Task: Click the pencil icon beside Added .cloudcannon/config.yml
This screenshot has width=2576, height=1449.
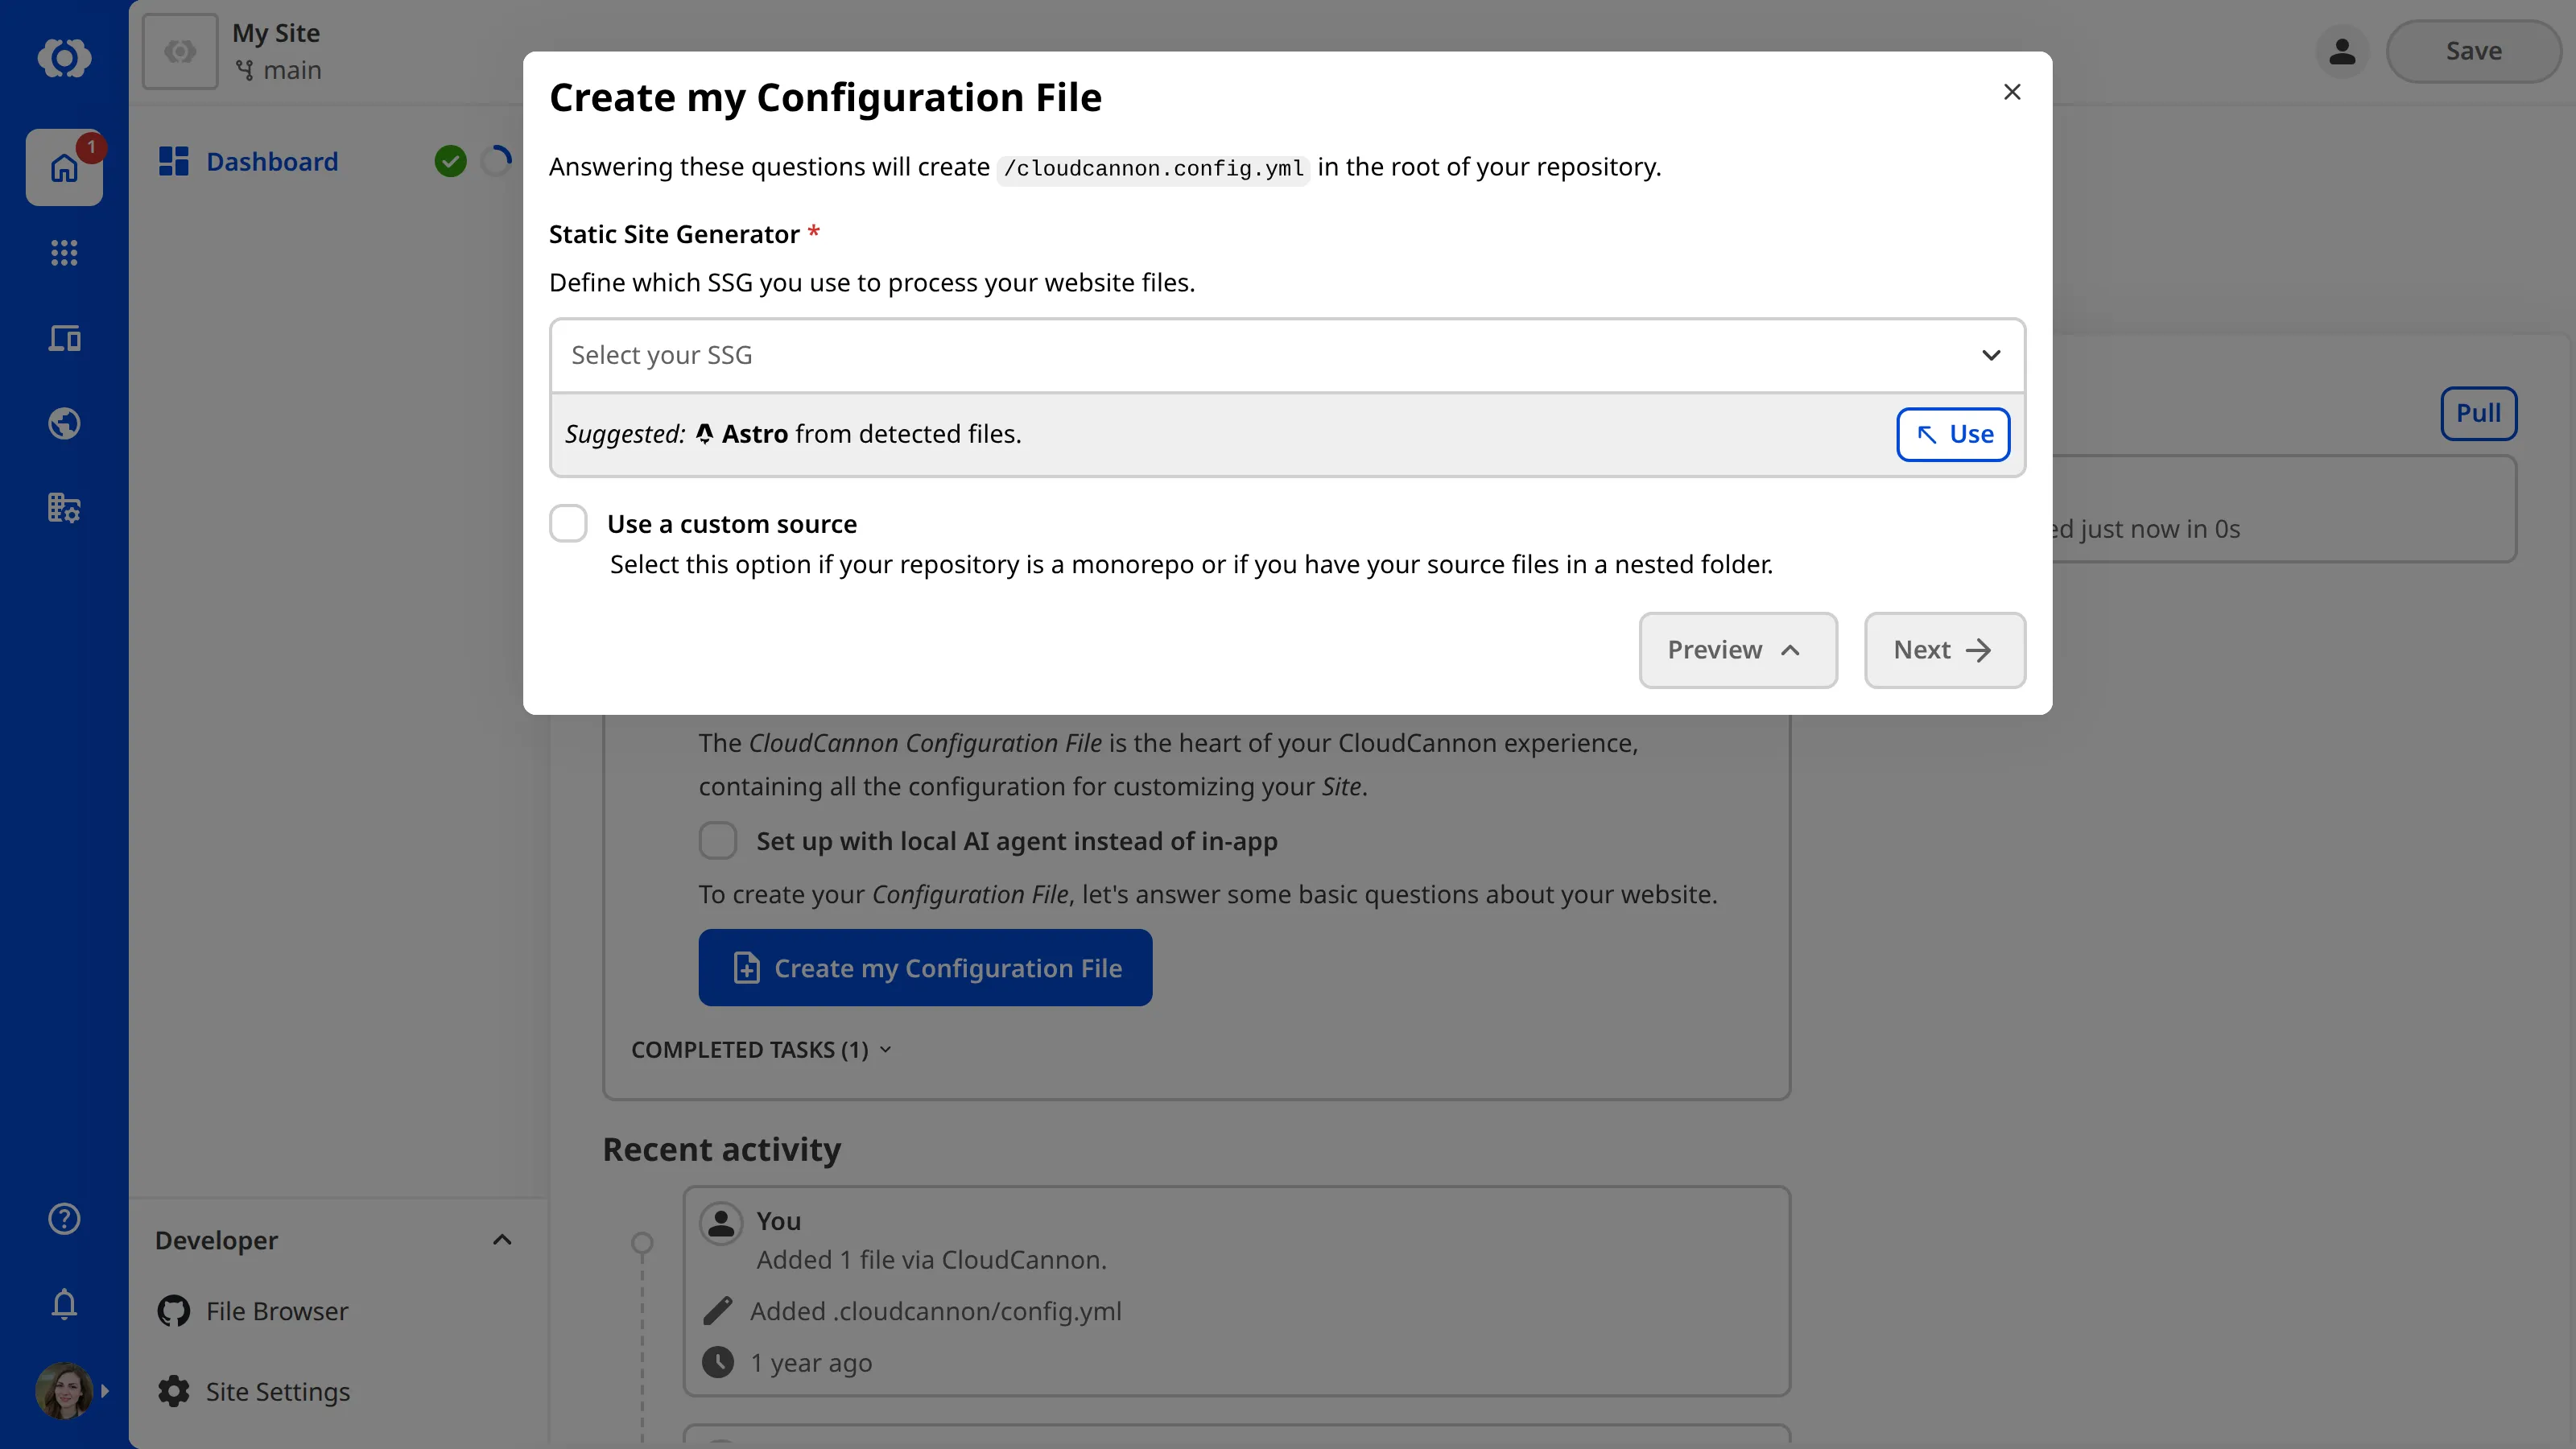Action: (x=718, y=1311)
